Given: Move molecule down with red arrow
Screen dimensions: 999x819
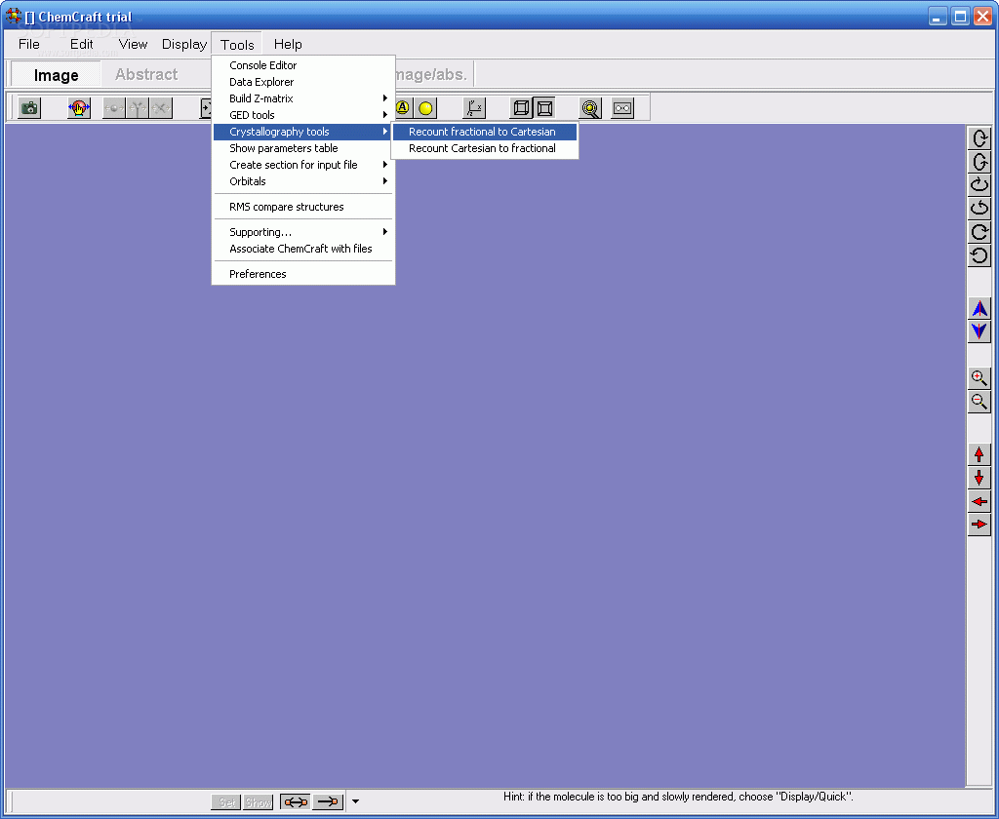Looking at the screenshot, I should pos(979,479).
